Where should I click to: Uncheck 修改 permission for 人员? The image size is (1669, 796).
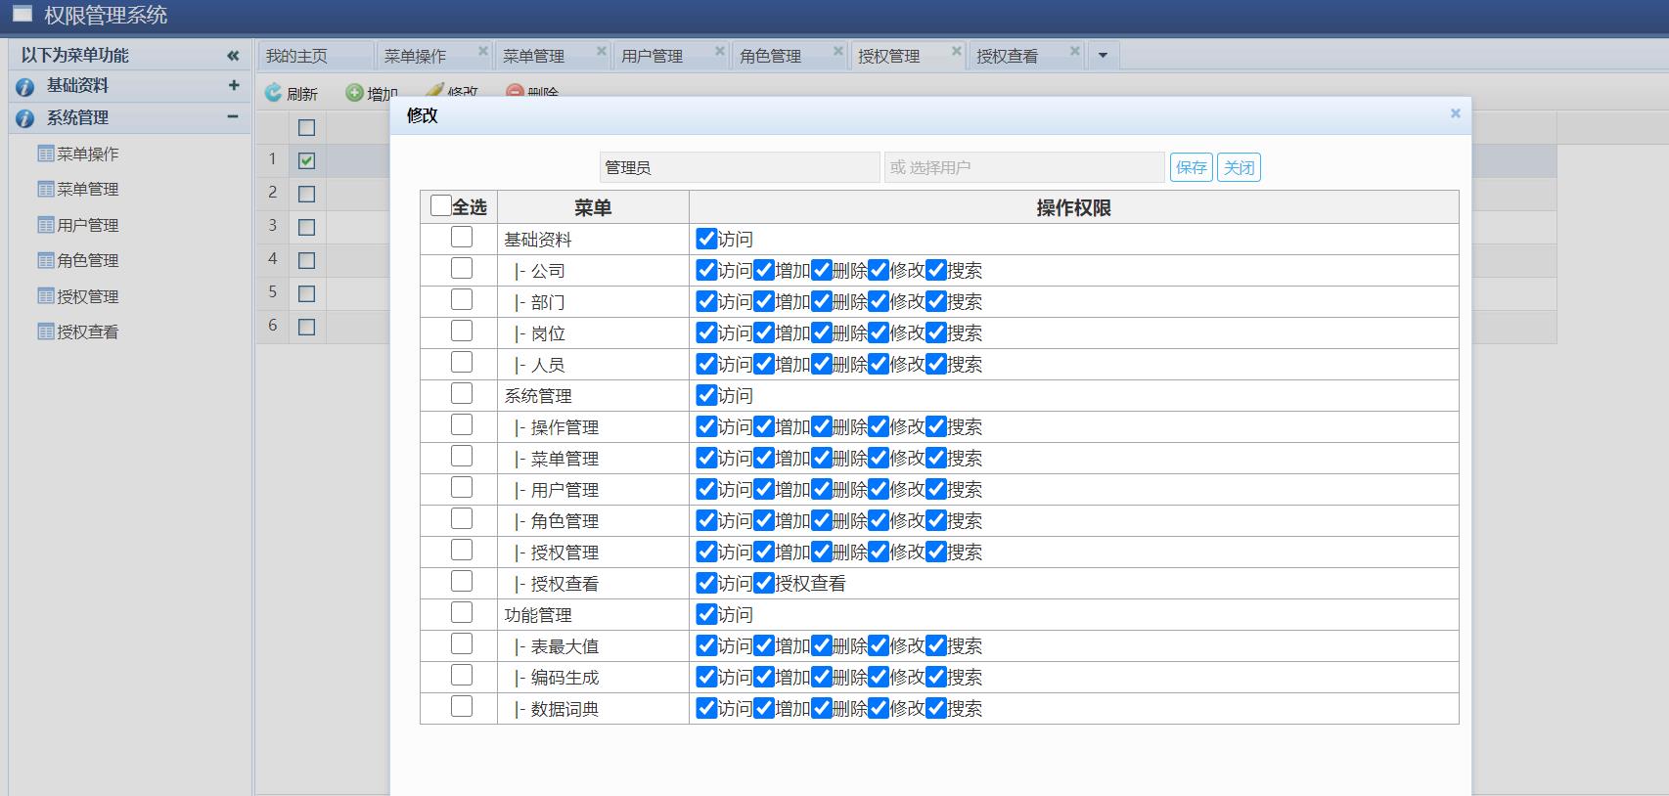tap(879, 364)
